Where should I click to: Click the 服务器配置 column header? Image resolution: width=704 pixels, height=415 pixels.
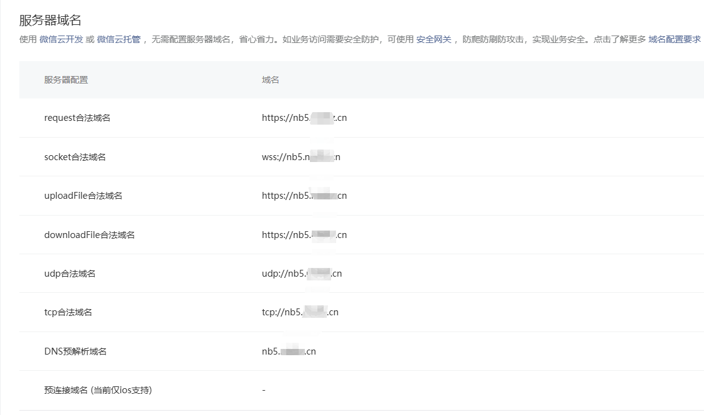point(66,80)
